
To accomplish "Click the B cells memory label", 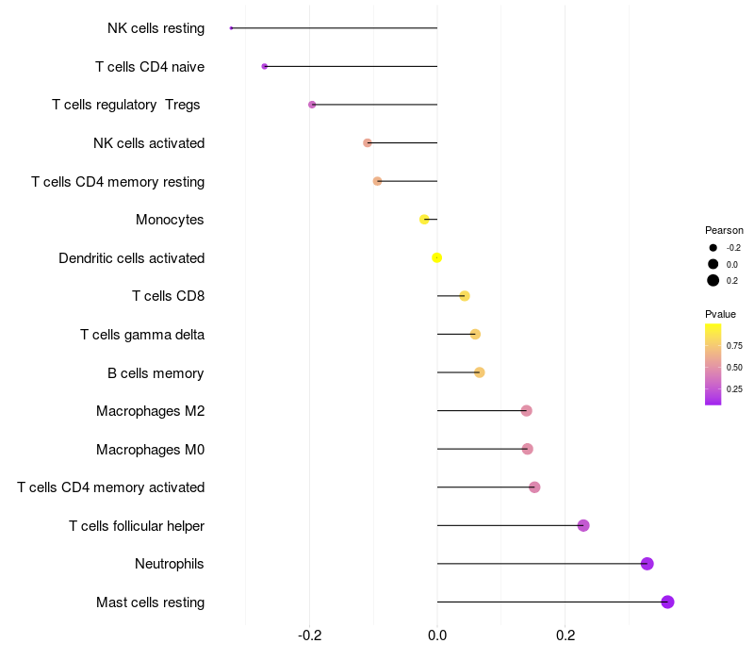I will tap(156, 373).
